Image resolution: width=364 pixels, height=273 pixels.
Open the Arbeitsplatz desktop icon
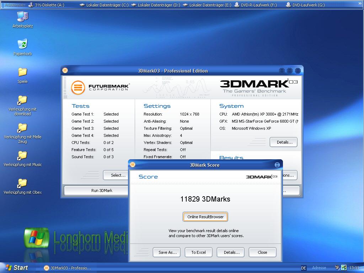click(x=23, y=20)
